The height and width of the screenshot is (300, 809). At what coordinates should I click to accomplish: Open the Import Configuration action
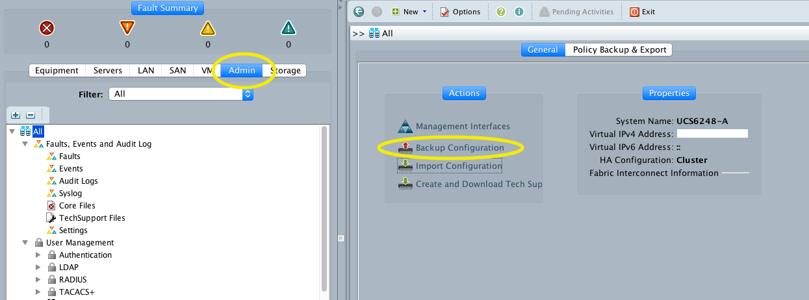click(459, 166)
